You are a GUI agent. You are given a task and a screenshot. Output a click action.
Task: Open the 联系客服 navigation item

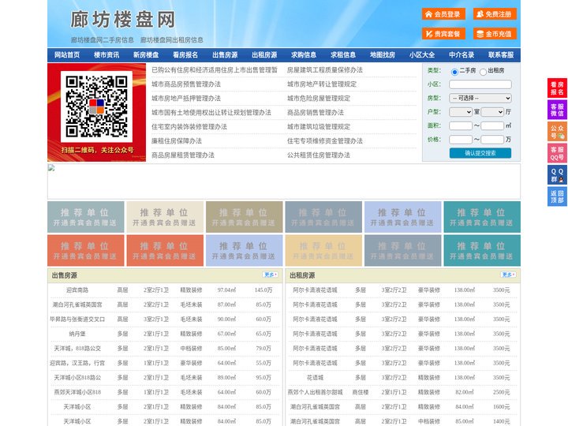tap(501, 55)
